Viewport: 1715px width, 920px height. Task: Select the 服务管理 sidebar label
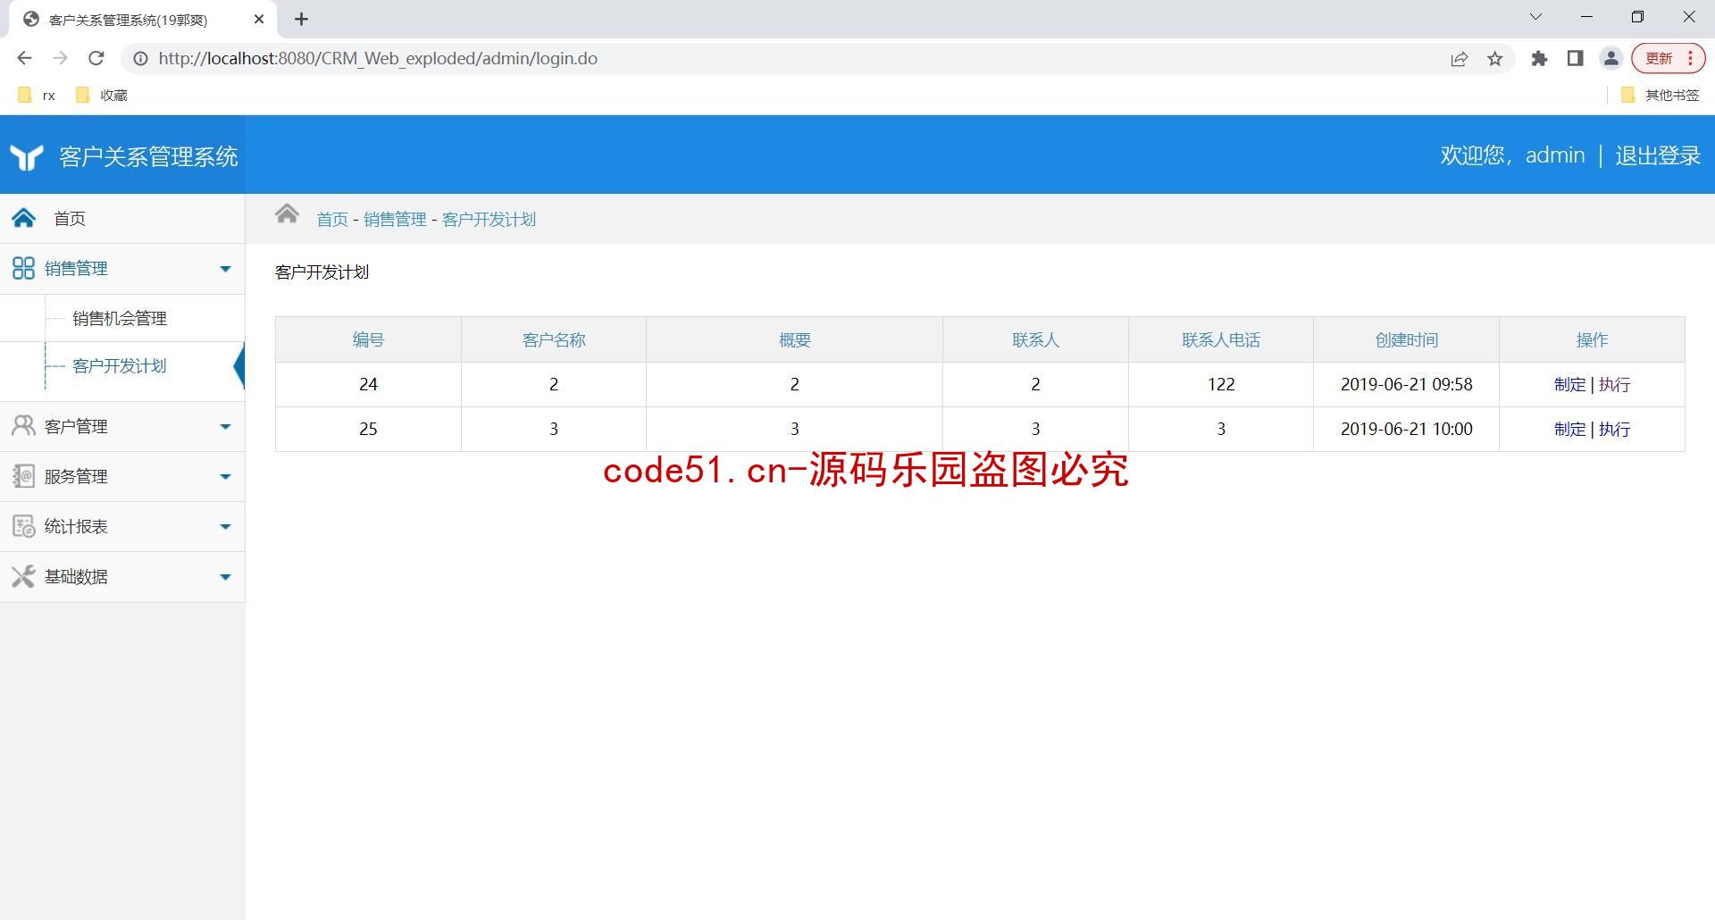[76, 476]
